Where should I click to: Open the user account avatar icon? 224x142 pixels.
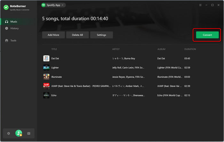tap(19, 133)
